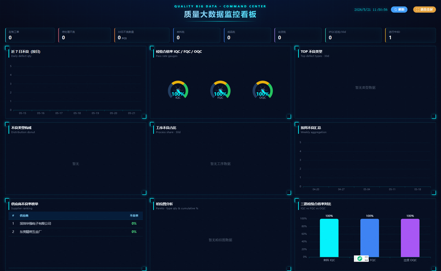Click the 100% label above the IQC bar
The image size is (441, 271).
(329, 216)
